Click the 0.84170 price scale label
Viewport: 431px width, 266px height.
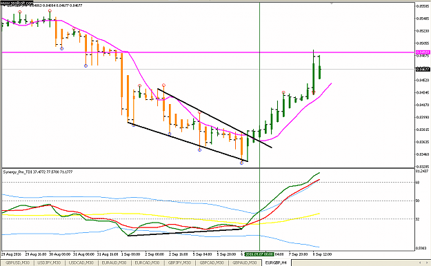coord(423,105)
